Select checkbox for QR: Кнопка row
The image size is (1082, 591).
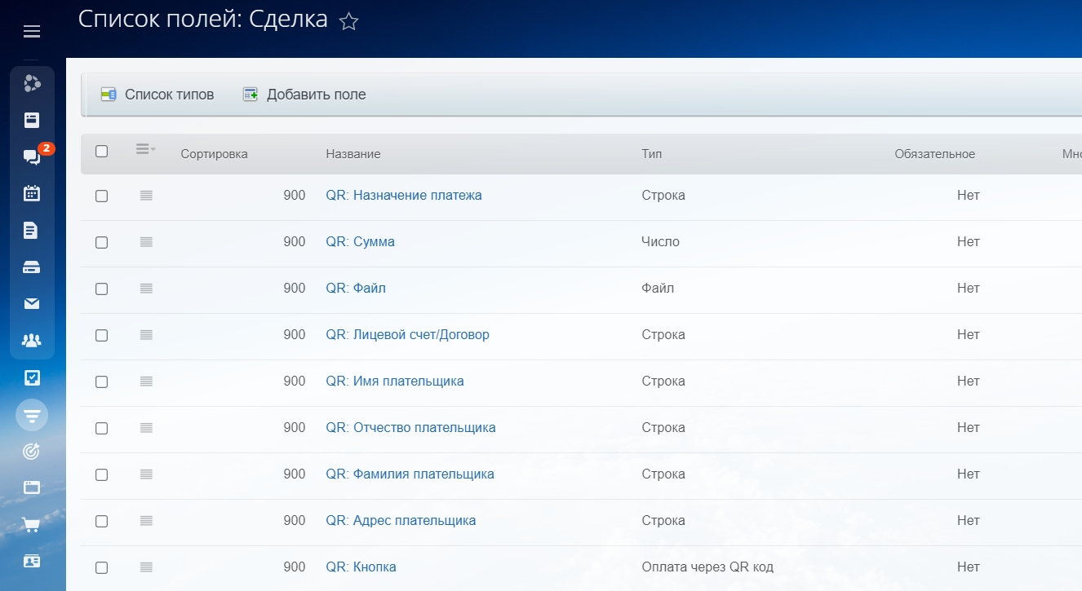[101, 567]
